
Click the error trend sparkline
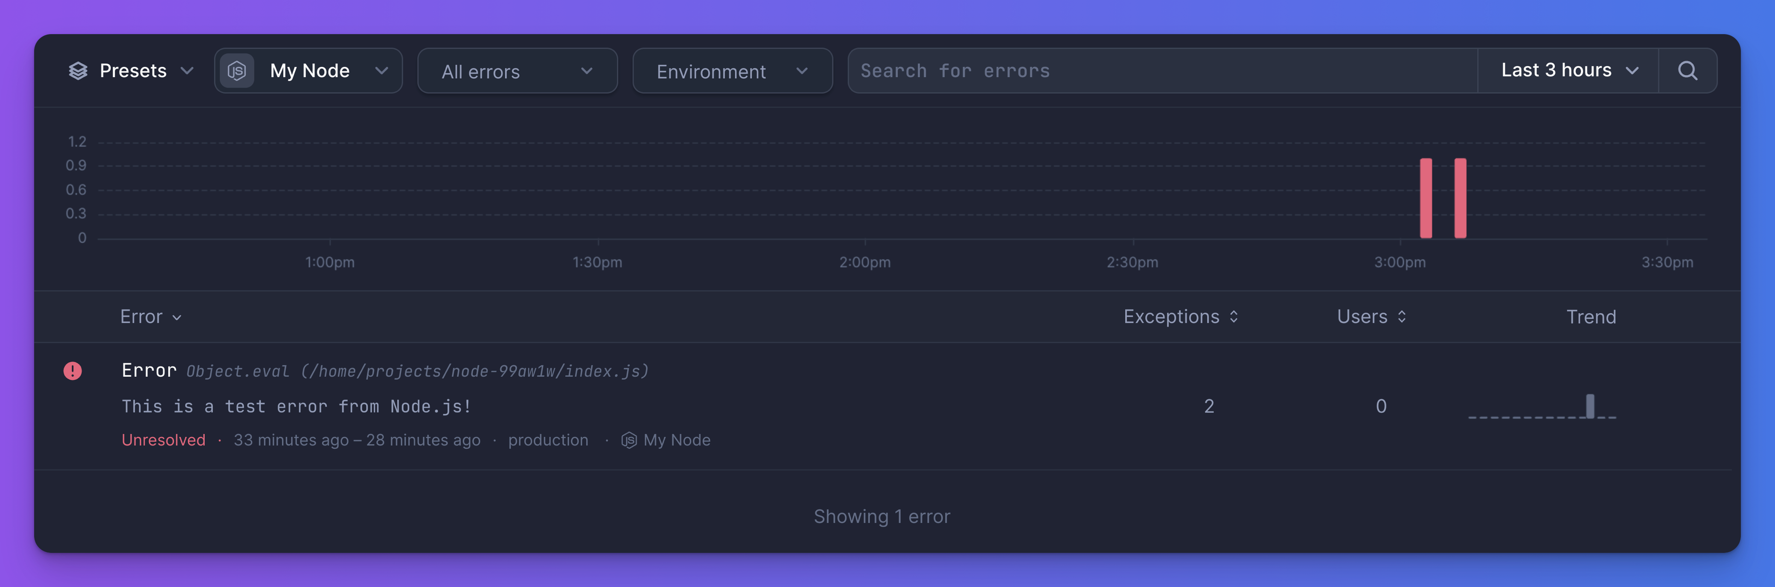pyautogui.click(x=1542, y=407)
